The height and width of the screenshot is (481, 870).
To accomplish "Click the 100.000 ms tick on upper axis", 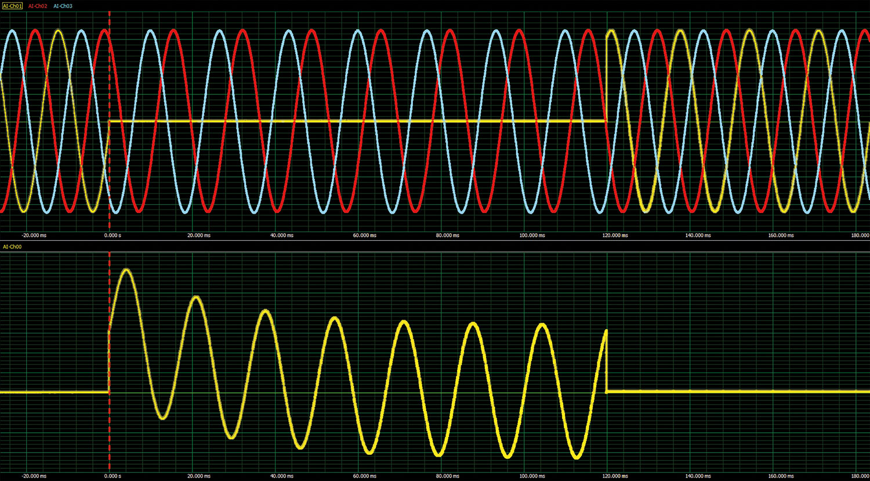I will click(x=532, y=236).
